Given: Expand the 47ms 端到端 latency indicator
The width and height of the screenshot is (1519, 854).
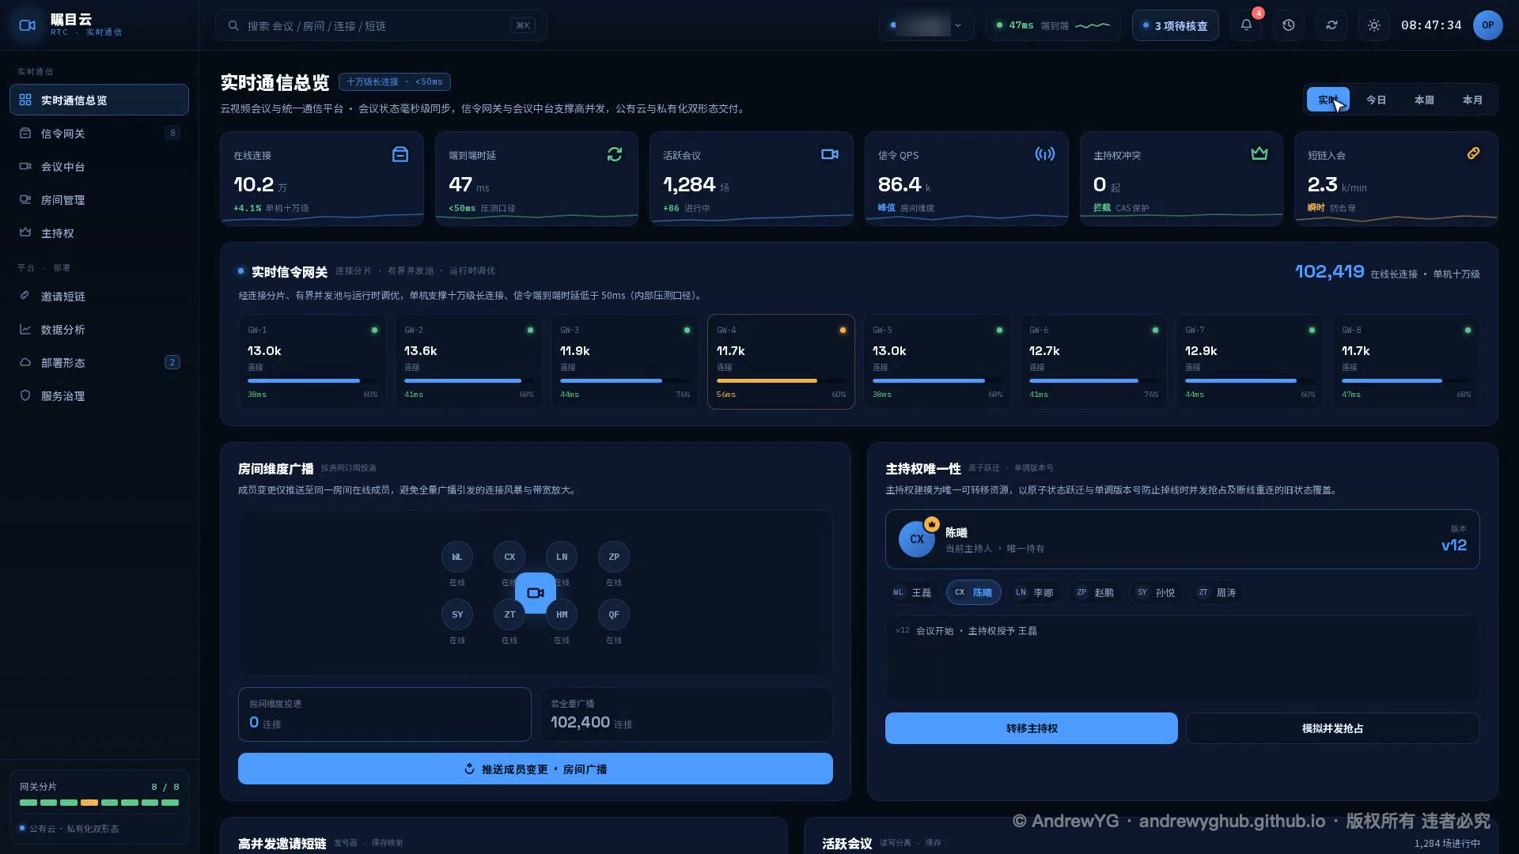Looking at the screenshot, I should click(1053, 25).
